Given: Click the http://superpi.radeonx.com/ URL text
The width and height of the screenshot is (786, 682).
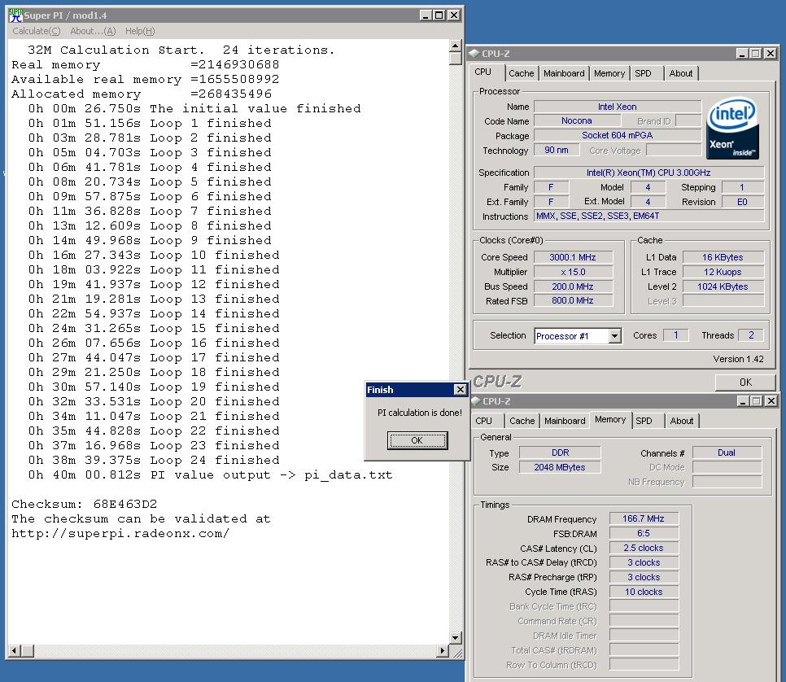Looking at the screenshot, I should [x=120, y=534].
